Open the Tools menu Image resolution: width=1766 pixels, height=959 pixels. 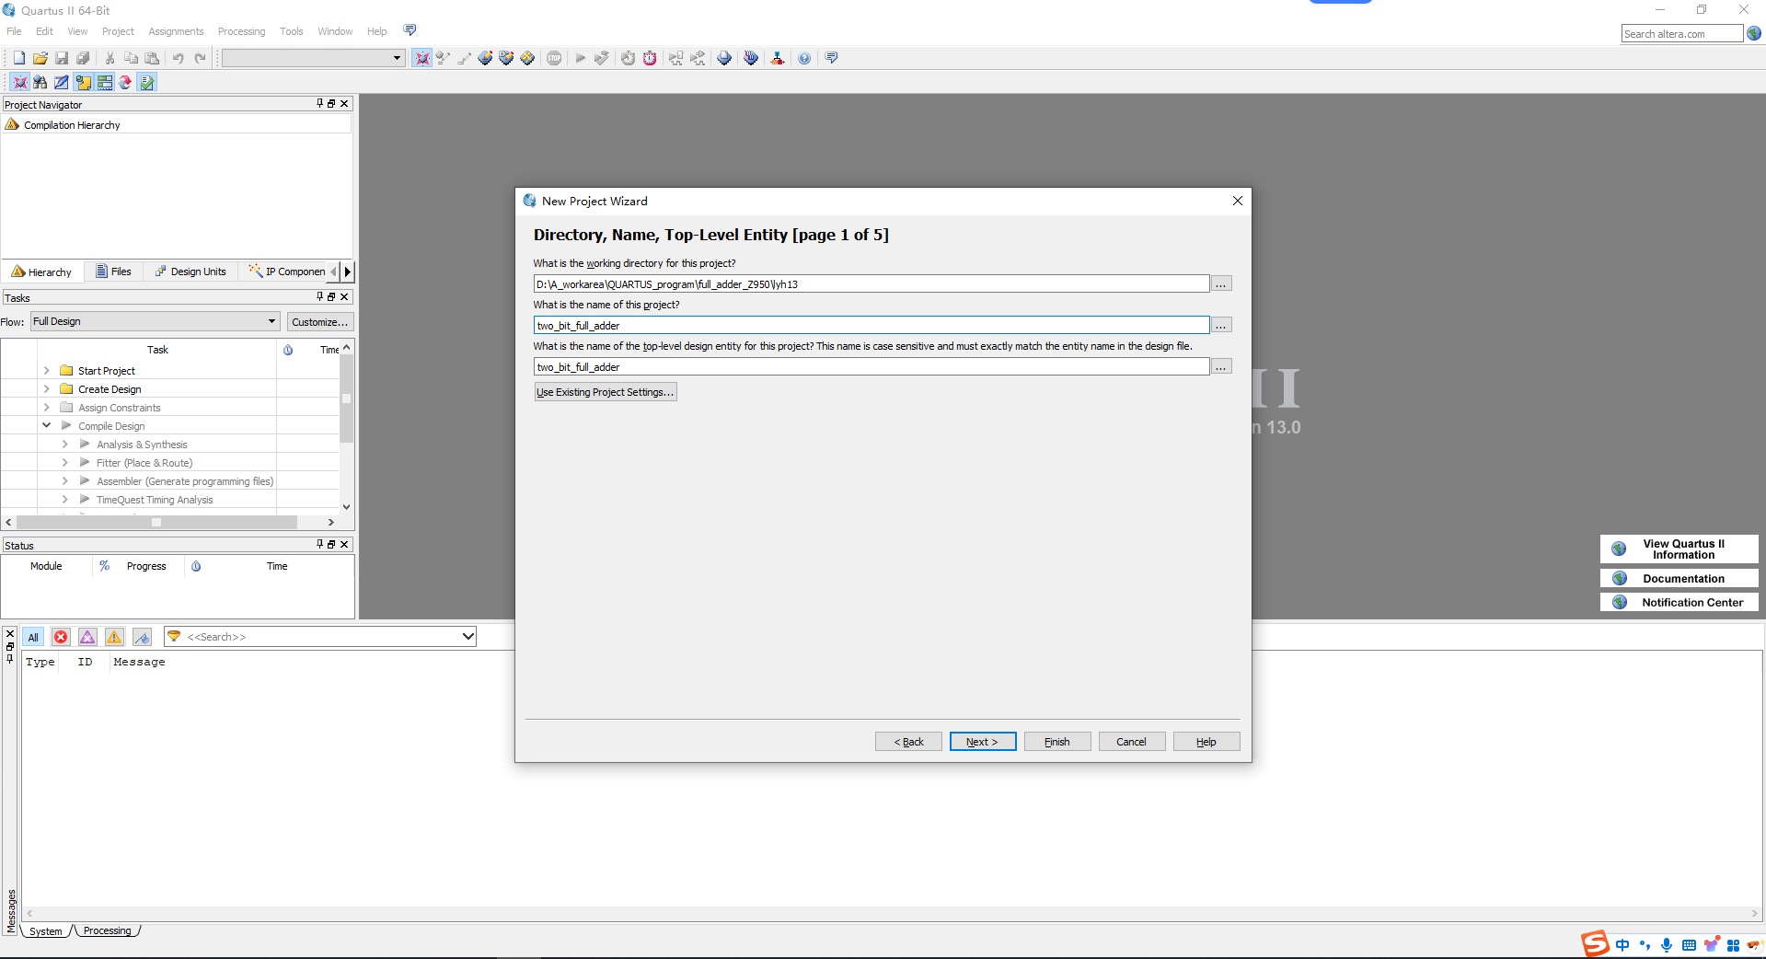291,31
